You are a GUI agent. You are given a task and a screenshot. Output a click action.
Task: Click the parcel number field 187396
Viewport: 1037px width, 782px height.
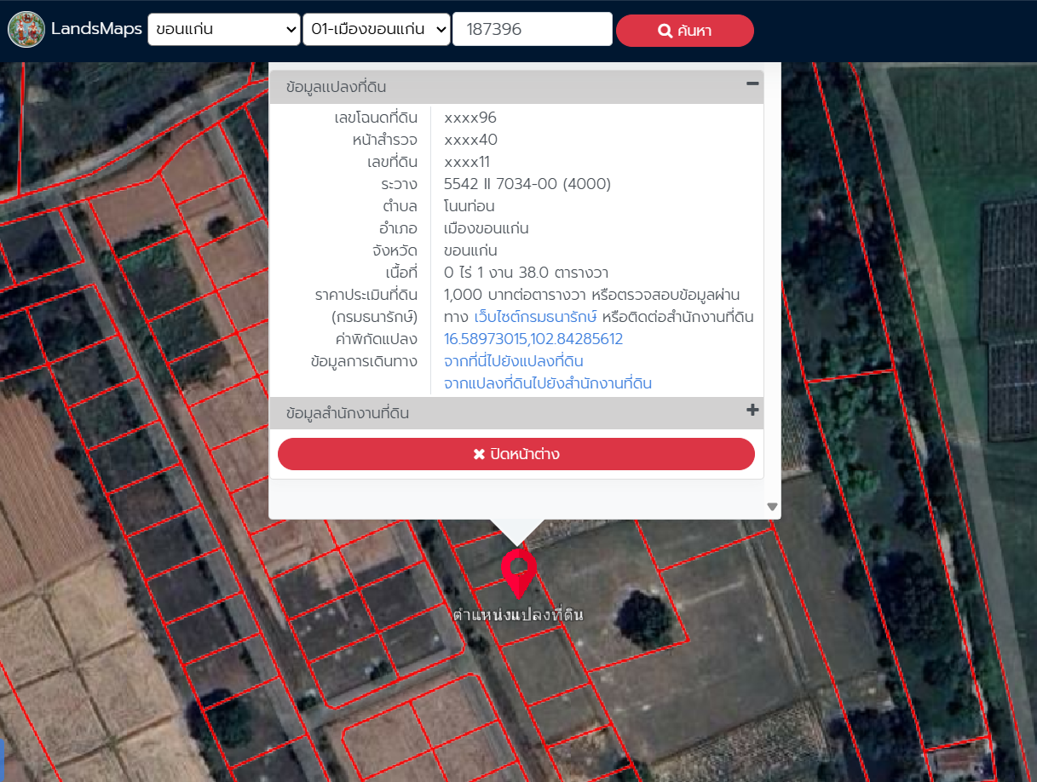pyautogui.click(x=532, y=30)
